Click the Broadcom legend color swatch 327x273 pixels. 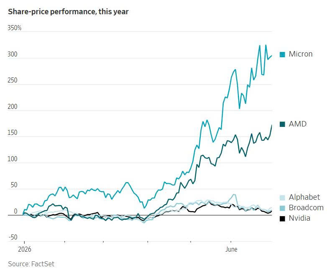(x=282, y=208)
